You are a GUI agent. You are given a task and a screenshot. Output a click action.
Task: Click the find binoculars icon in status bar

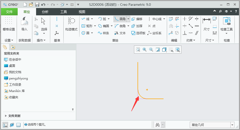[x=157, y=125]
